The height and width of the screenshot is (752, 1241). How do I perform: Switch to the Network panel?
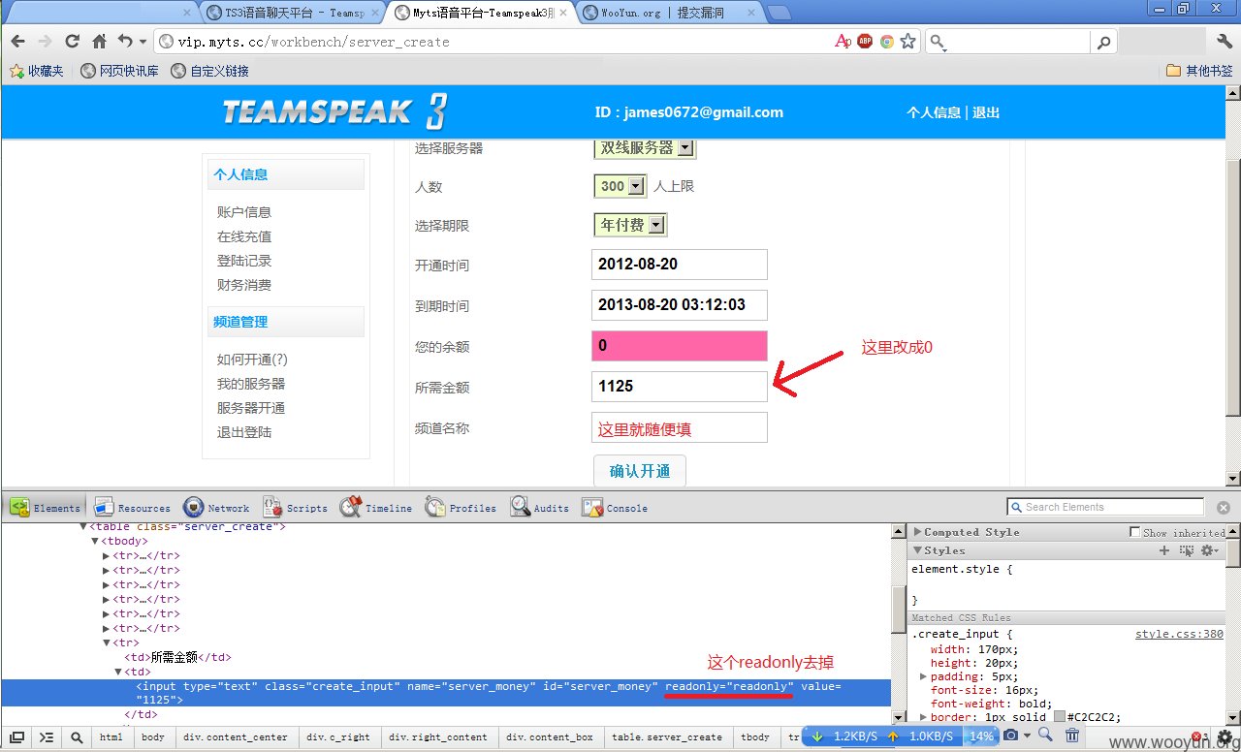[x=216, y=507]
